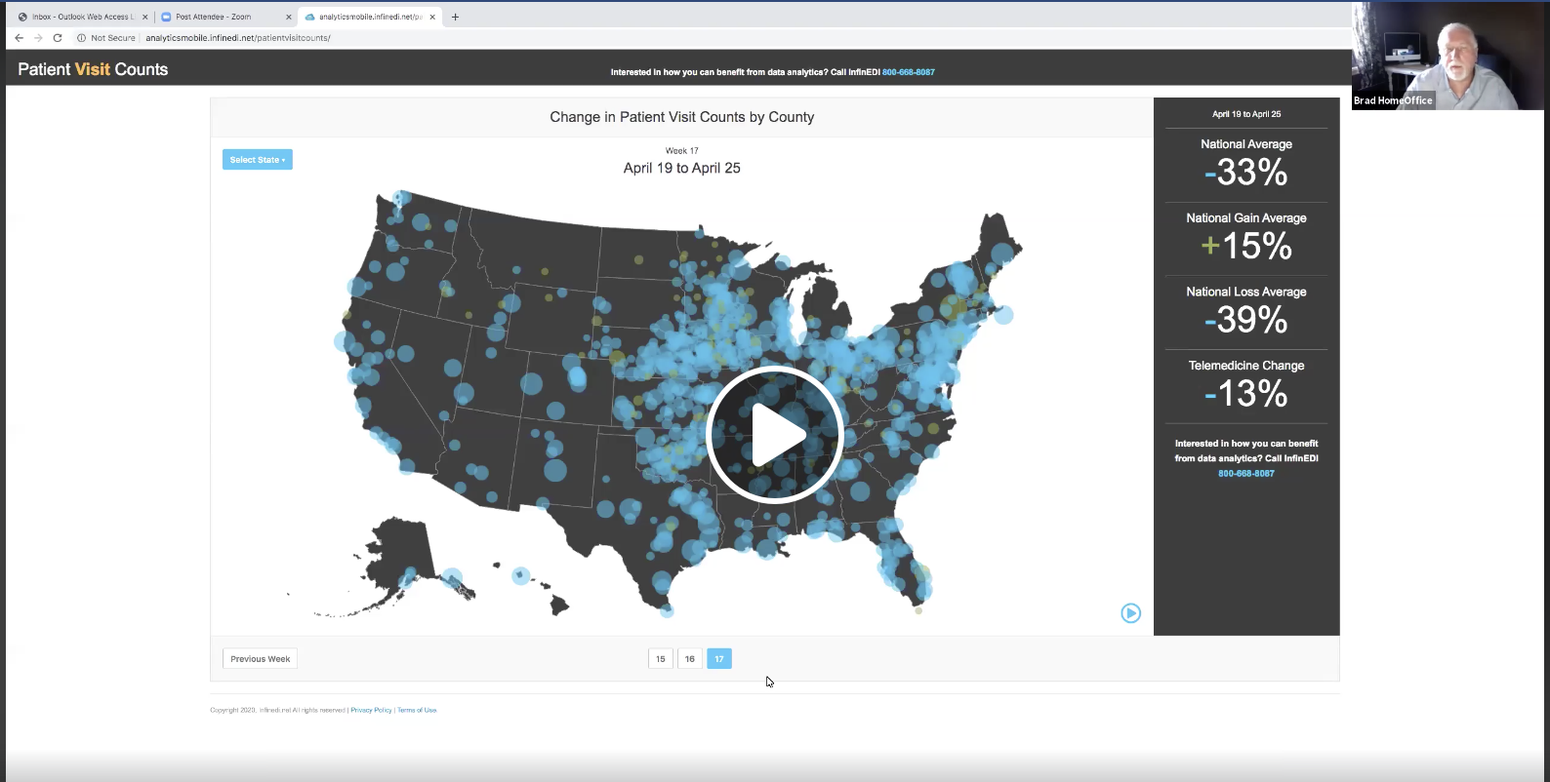
Task: Click the Previous Week button
Action: pyautogui.click(x=260, y=659)
